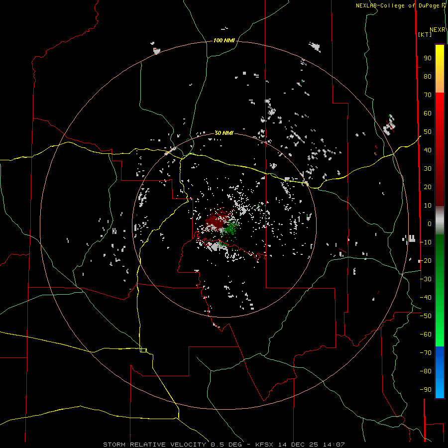Click the 0 label on the velocity scale
The height and width of the screenshot is (448, 448).
click(x=430, y=224)
